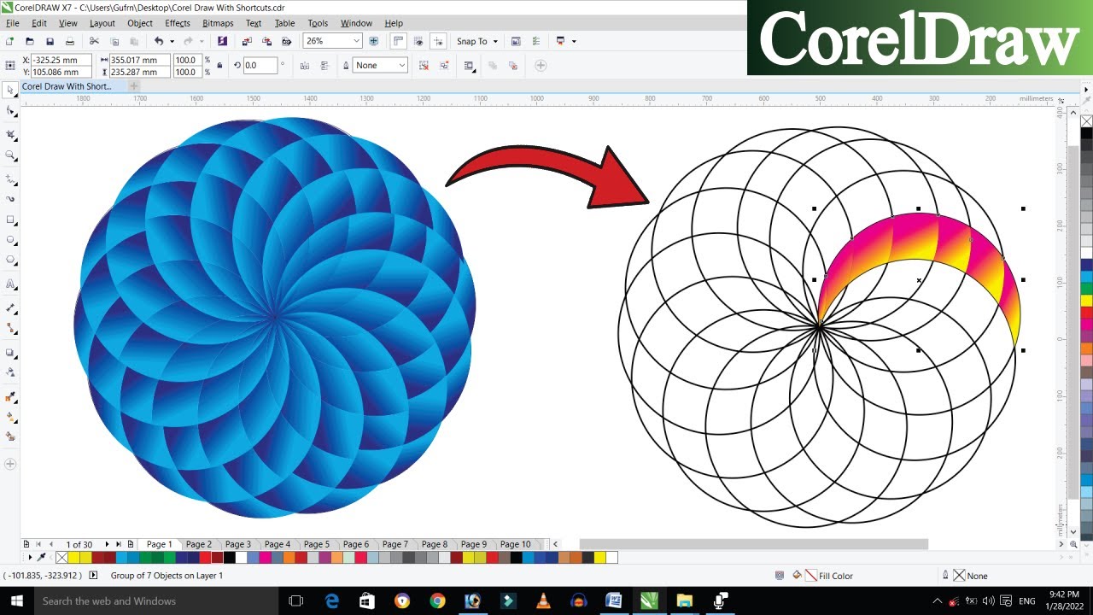Open the zoom level dropdown showing 26%
Screen dimensions: 1093x615
click(x=357, y=41)
